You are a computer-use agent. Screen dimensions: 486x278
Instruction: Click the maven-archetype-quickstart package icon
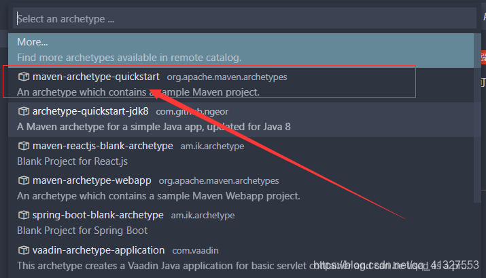pyautogui.click(x=24, y=77)
